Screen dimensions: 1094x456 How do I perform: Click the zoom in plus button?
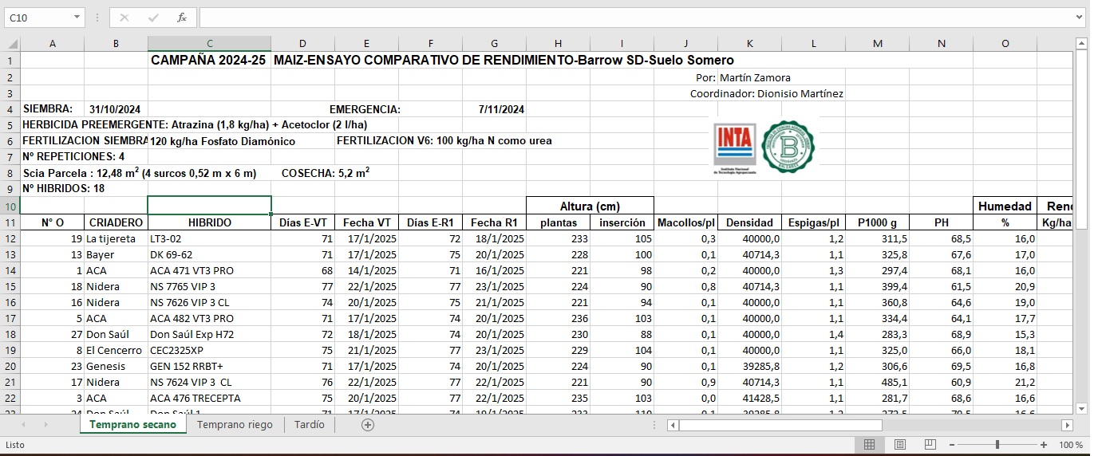1044,444
